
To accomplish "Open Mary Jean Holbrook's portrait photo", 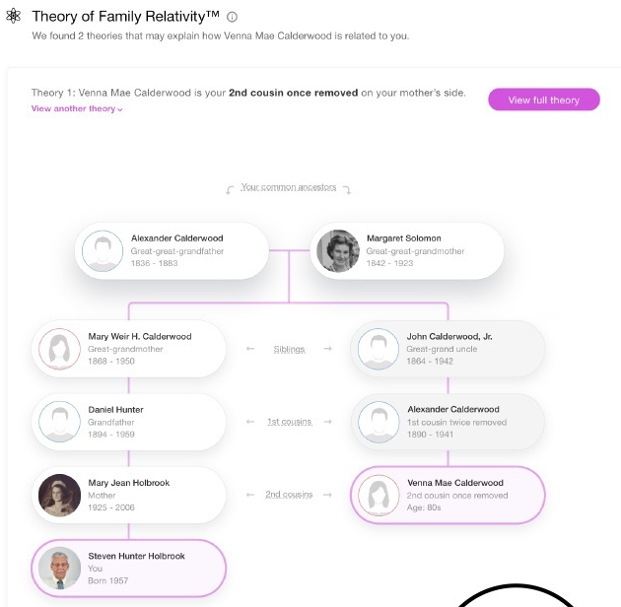I will coord(59,495).
